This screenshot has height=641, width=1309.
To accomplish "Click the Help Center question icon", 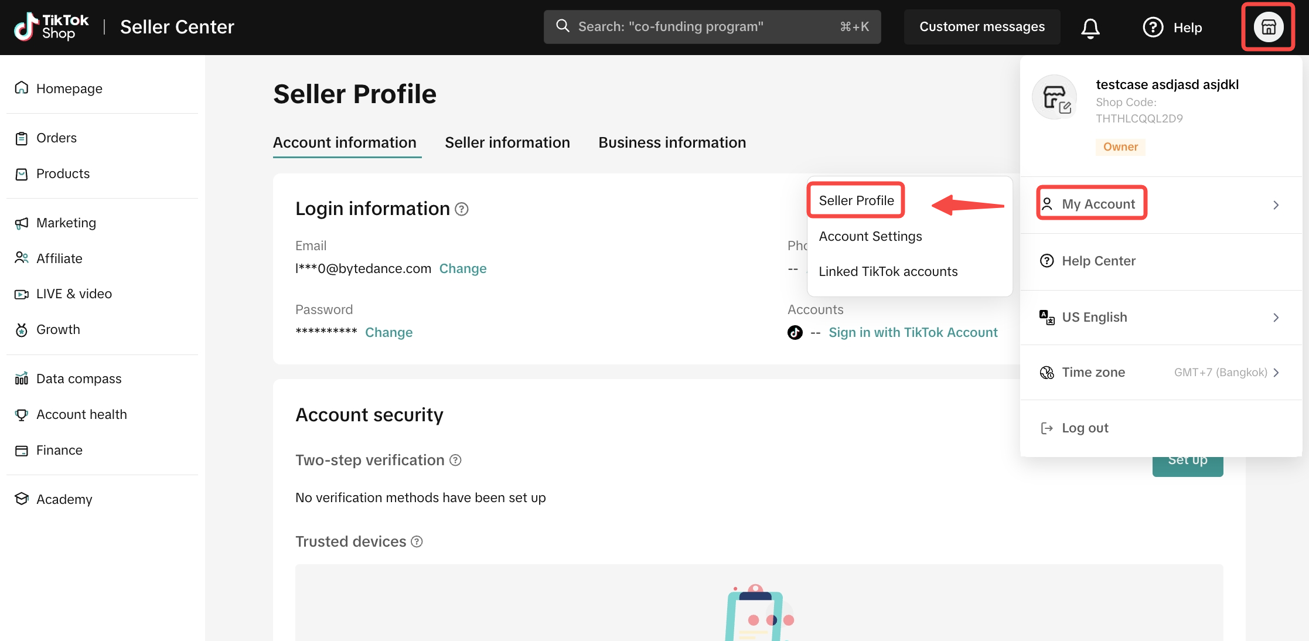I will tap(1046, 261).
